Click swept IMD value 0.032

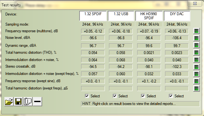pos(149,74)
